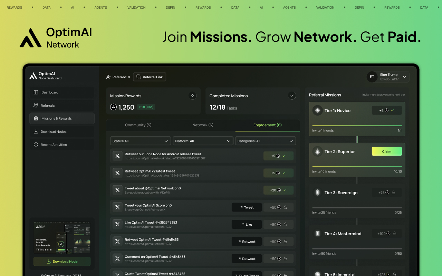Go to Download Nodes section
The image size is (442, 276).
62,131
